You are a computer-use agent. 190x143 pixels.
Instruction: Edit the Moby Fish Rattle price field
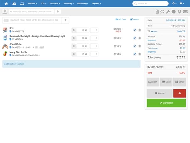coord(83,54)
